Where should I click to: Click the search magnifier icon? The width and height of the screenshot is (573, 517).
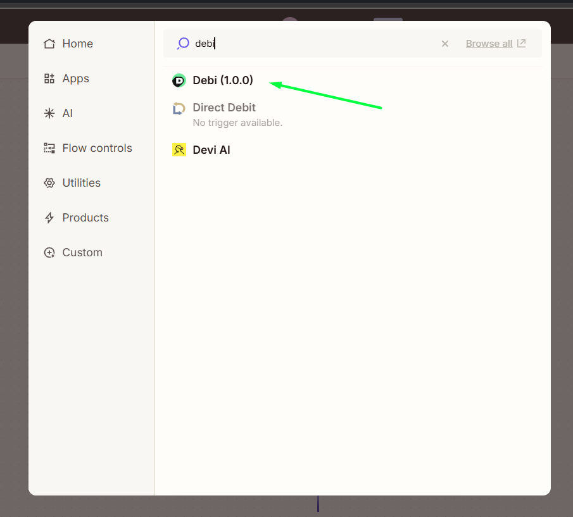(x=183, y=44)
